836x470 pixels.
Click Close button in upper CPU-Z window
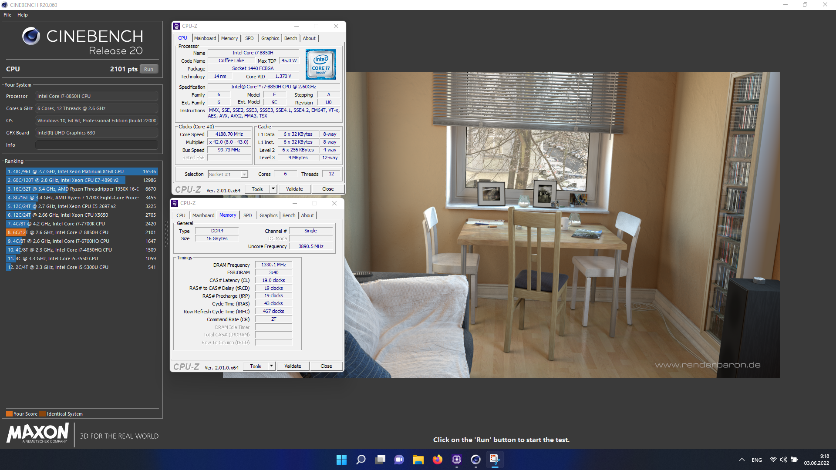(x=328, y=189)
